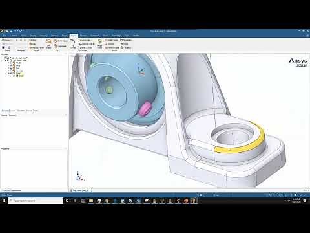This screenshot has height=233, width=310.
Task: Select the Missing Faces tool
Action: [x=36, y=47]
